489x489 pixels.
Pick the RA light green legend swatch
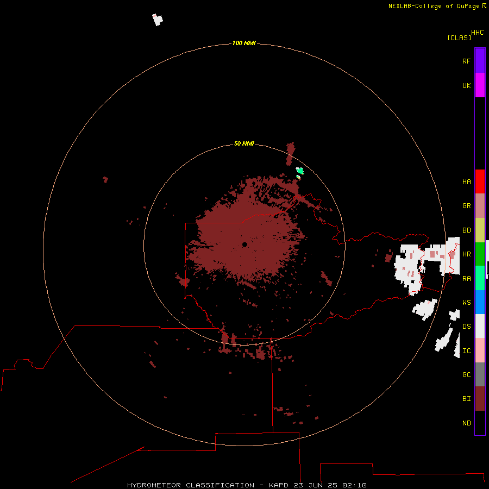pyautogui.click(x=480, y=278)
